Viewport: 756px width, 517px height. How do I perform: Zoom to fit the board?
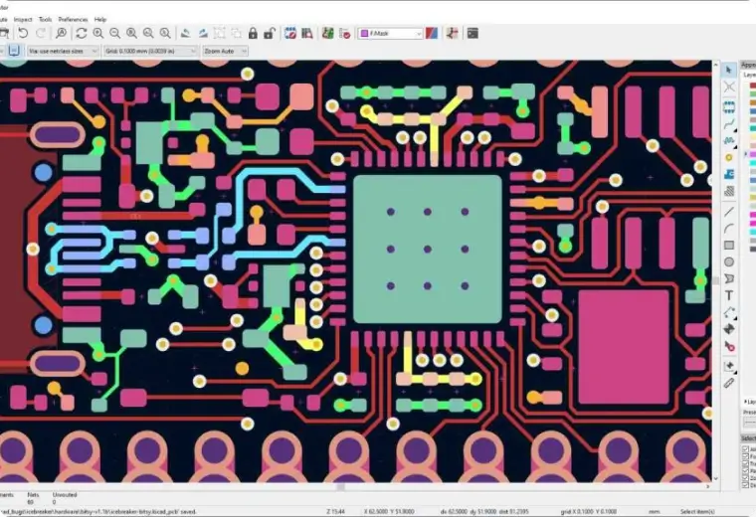coord(131,33)
